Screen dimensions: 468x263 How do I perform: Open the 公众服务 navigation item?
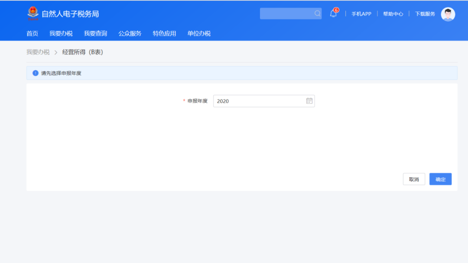click(130, 33)
